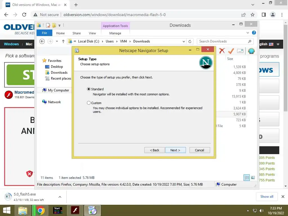Go Back in the Netscape setup wizard
The image size is (288, 216).
click(154, 150)
